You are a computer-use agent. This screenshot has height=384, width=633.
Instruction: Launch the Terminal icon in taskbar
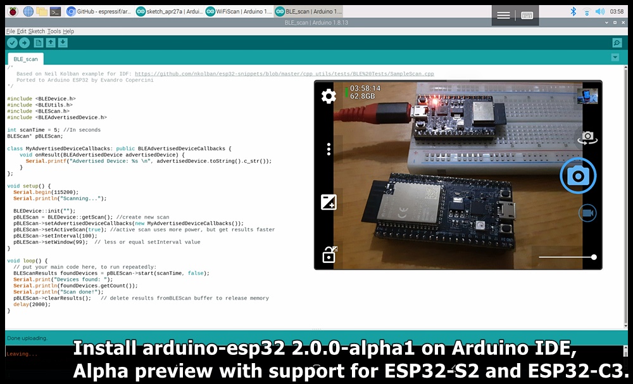(x=55, y=11)
